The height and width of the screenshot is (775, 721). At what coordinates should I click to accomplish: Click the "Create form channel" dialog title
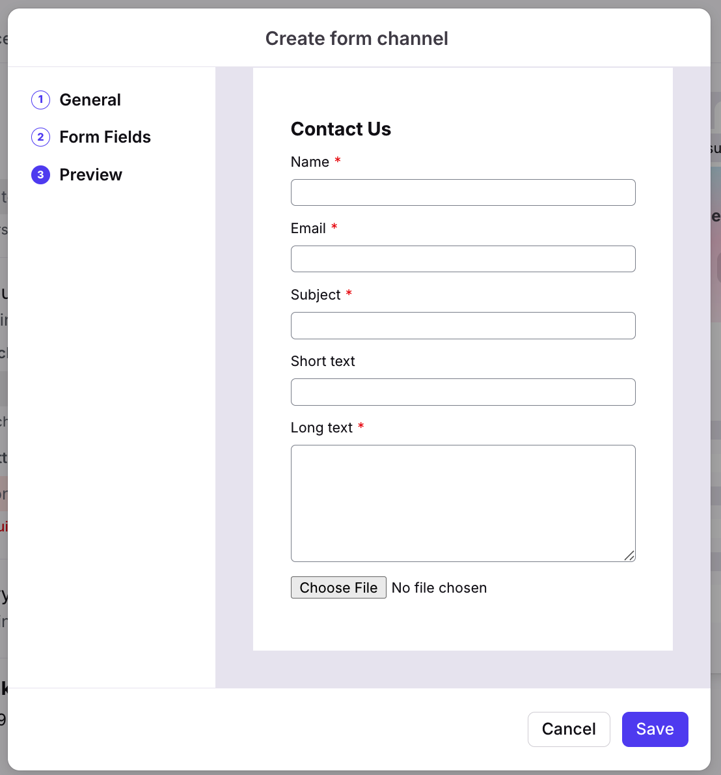357,38
